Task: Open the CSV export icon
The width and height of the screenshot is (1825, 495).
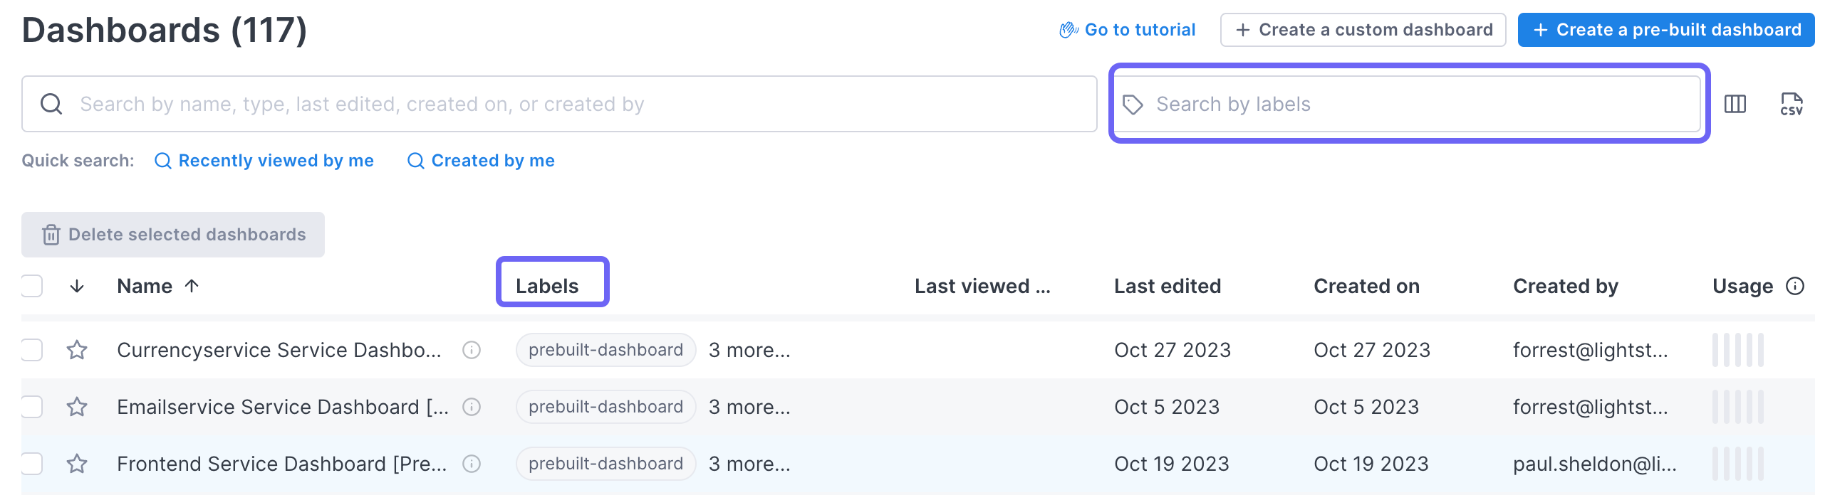Action: coord(1794,104)
